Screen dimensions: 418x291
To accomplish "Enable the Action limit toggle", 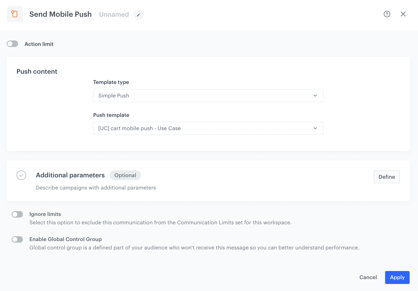I will click(x=12, y=43).
